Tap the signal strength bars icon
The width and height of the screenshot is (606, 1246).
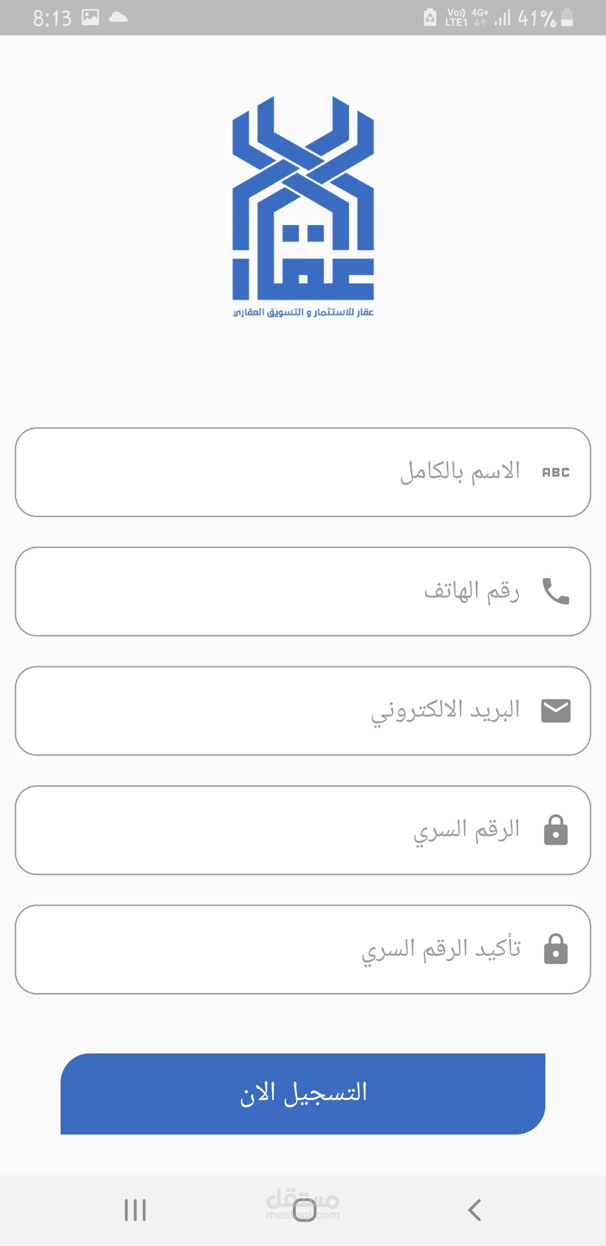point(503,17)
